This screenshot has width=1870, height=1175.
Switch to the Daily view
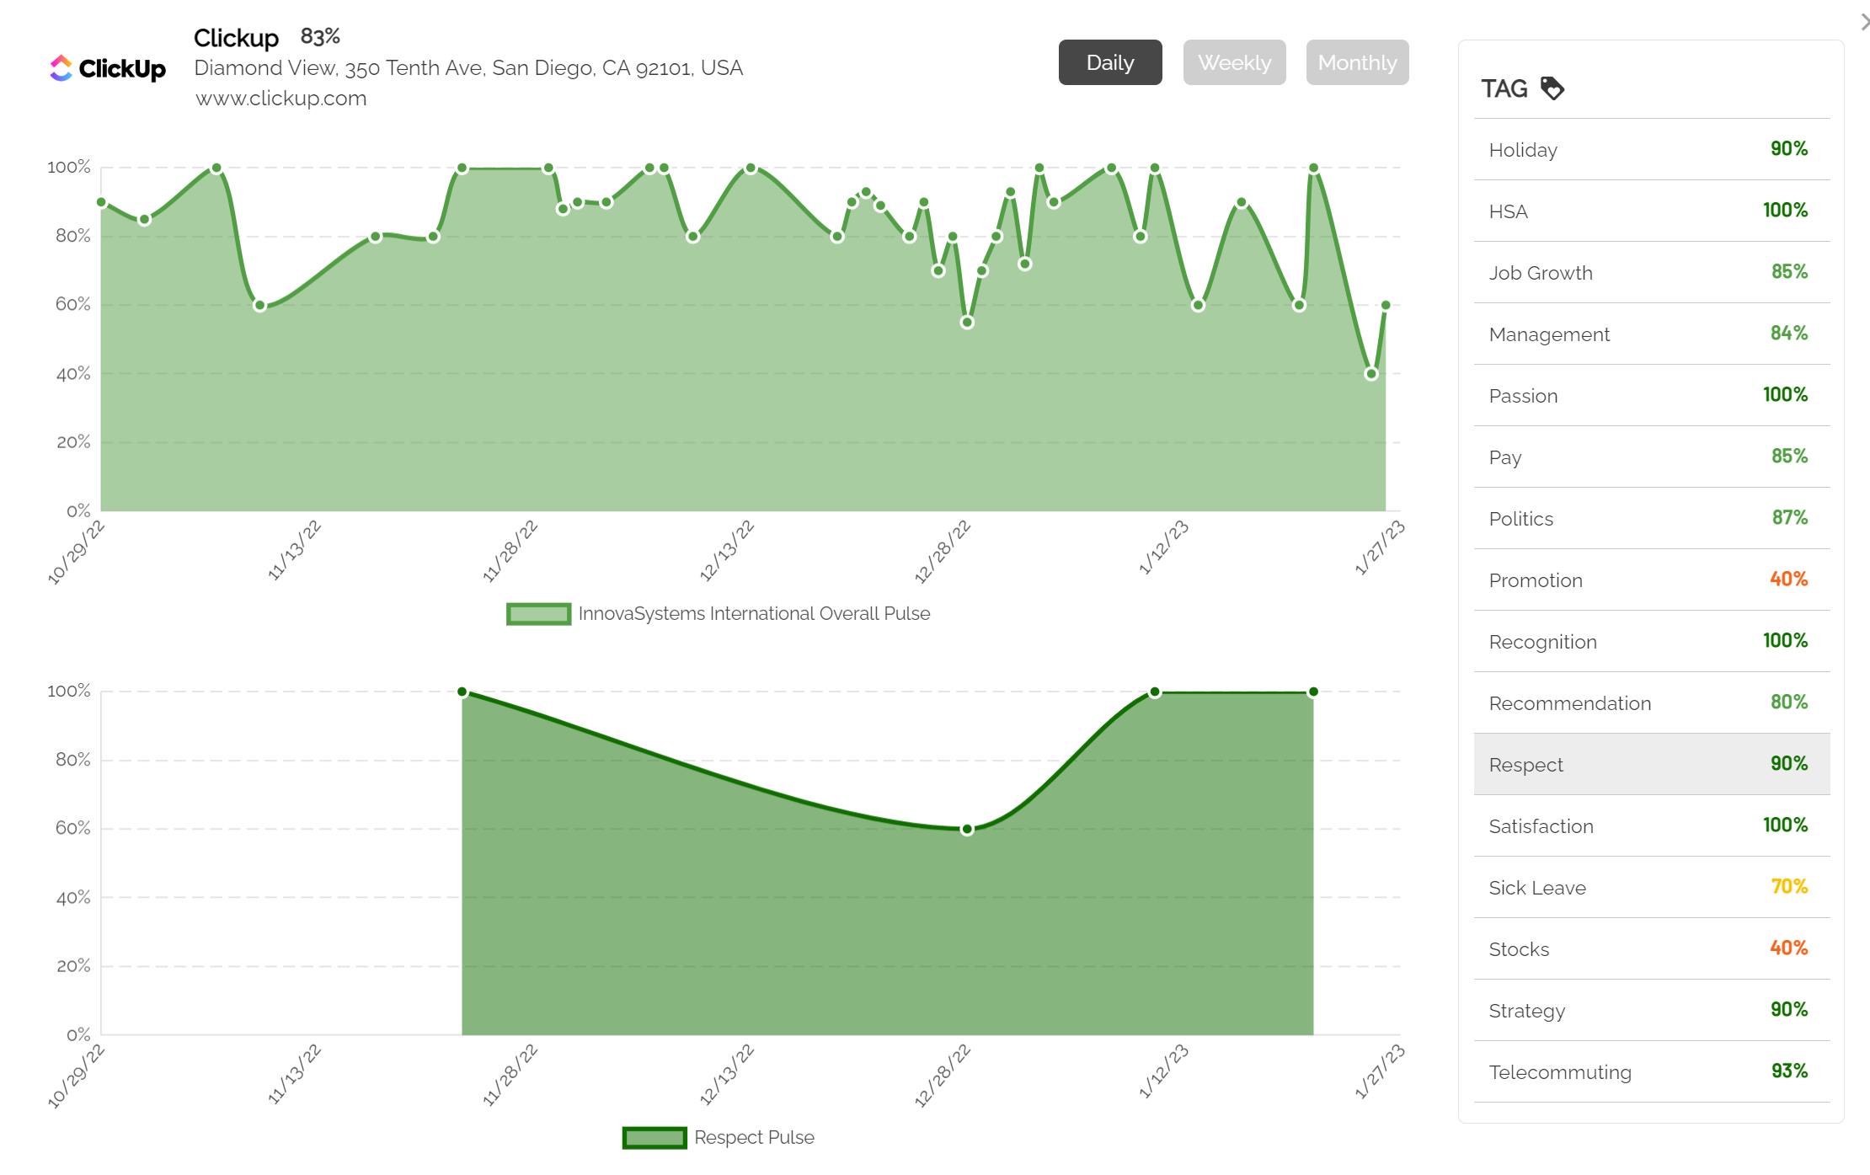coord(1110,62)
